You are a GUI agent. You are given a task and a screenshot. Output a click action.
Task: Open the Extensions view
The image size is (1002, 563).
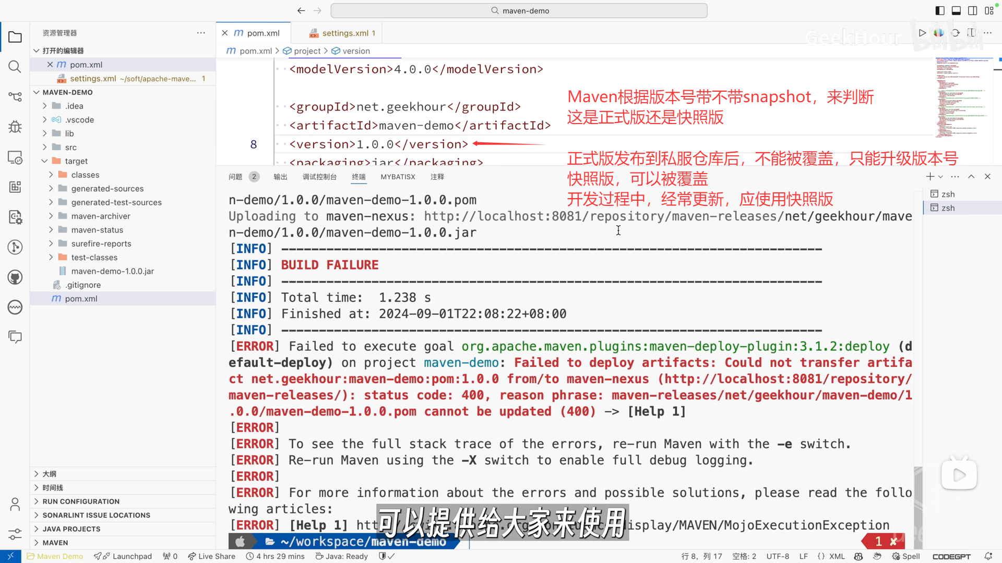coord(15,187)
